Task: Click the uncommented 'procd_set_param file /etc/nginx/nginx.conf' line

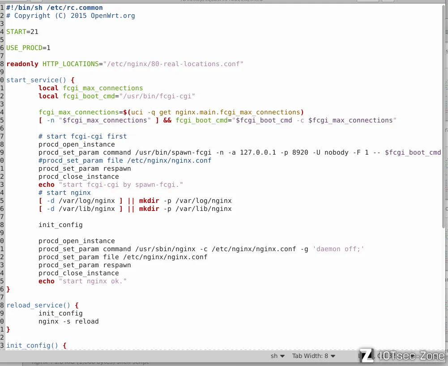Action: (123, 257)
